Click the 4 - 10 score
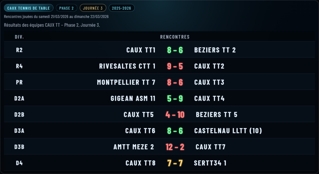319x174 pixels. 175,115
